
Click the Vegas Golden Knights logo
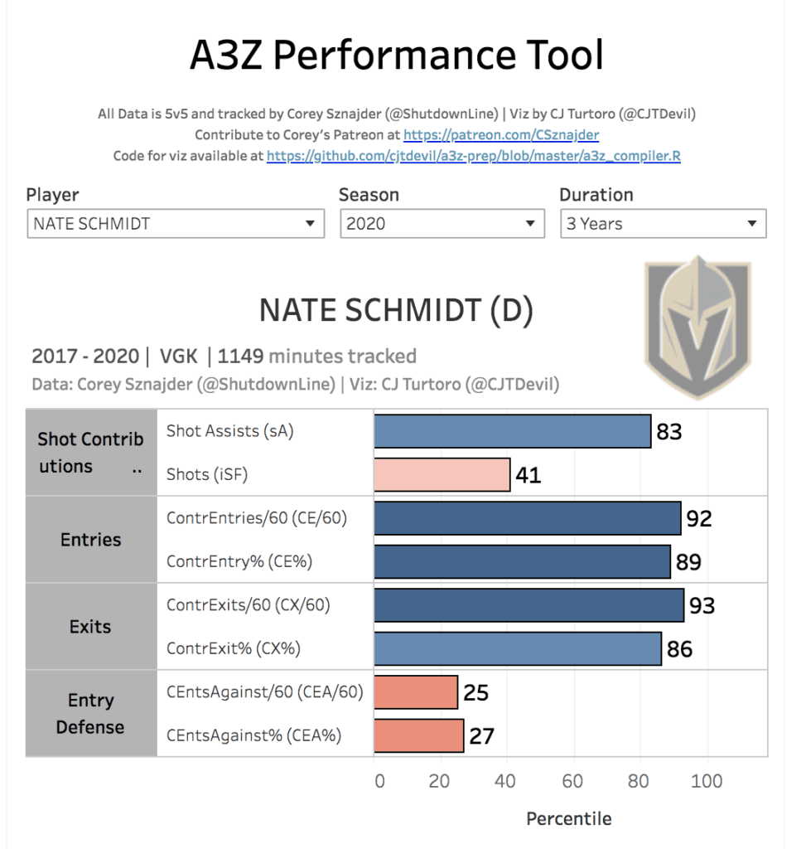[x=697, y=329]
